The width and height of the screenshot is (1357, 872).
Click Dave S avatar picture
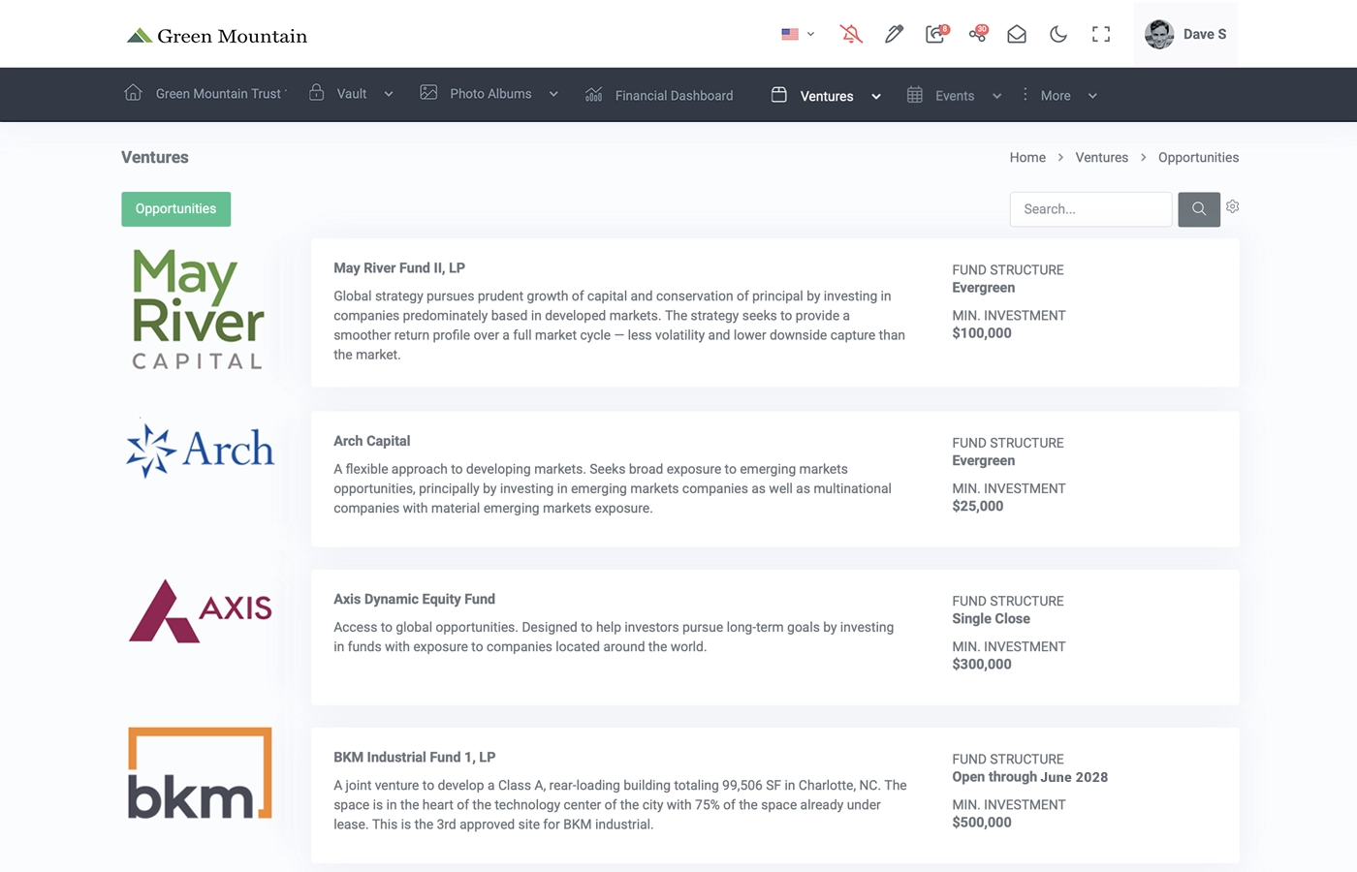coord(1159,34)
